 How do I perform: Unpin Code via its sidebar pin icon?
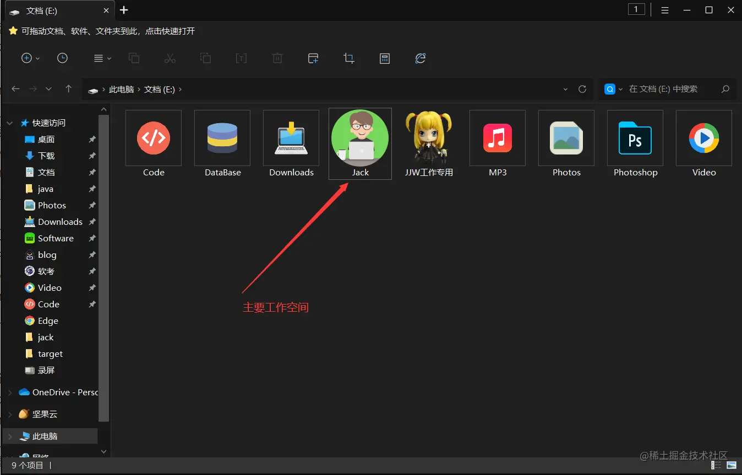pos(92,305)
